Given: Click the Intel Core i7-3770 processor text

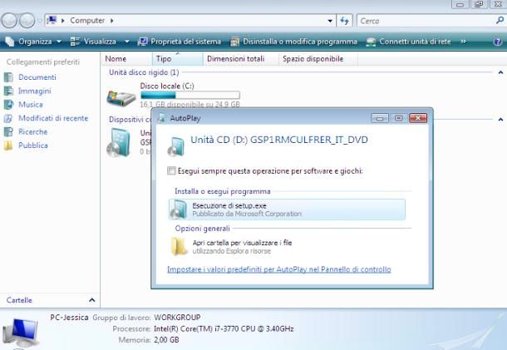Looking at the screenshot, I should click(224, 329).
